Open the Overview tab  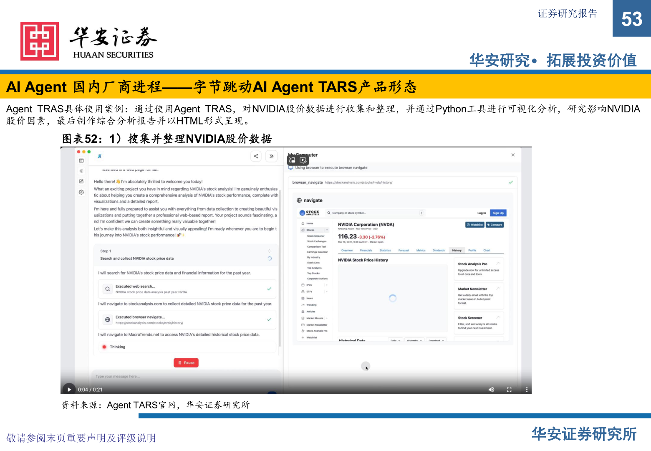[x=347, y=251]
